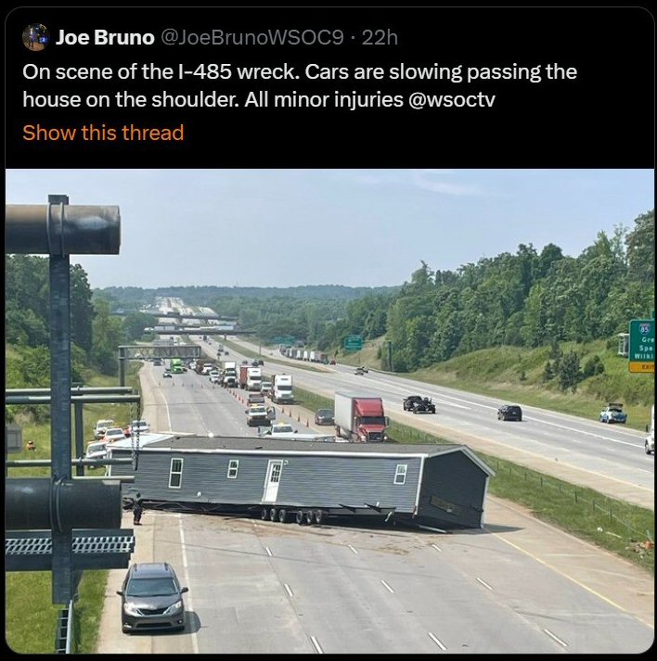Click the dark minivan on the shoulder
The height and width of the screenshot is (661, 657).
(152, 597)
